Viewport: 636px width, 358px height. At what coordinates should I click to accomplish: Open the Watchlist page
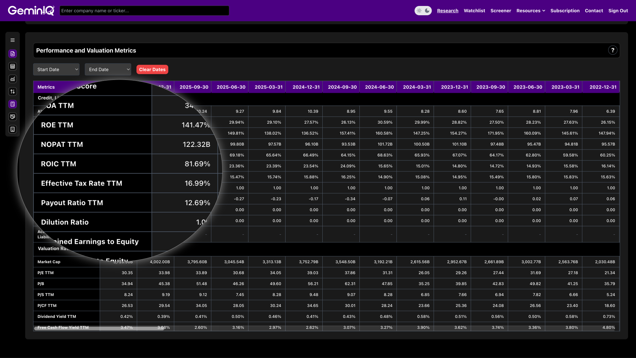(x=474, y=11)
